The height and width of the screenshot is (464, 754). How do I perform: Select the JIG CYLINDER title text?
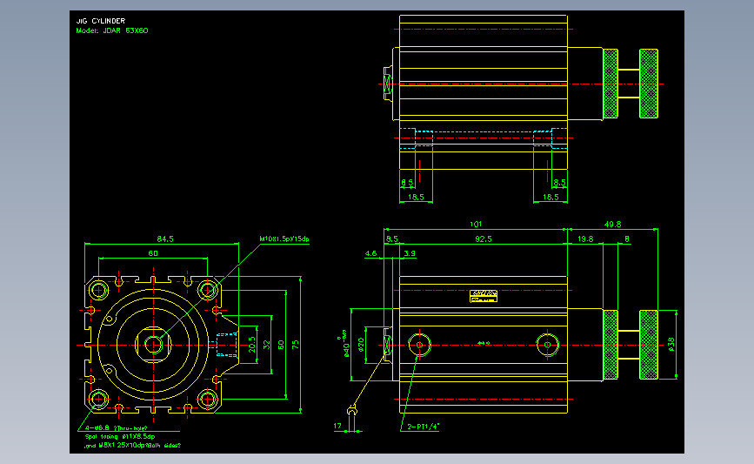(x=101, y=21)
